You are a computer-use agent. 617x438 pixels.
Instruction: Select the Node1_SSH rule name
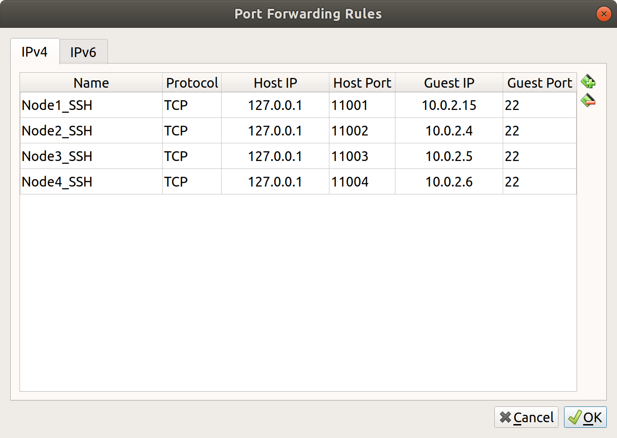pos(57,105)
